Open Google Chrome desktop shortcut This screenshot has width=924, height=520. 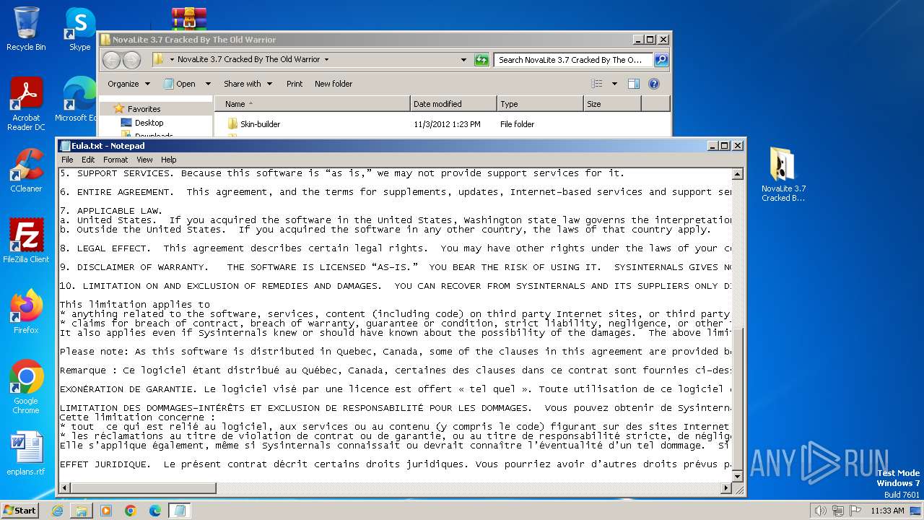pyautogui.click(x=26, y=387)
